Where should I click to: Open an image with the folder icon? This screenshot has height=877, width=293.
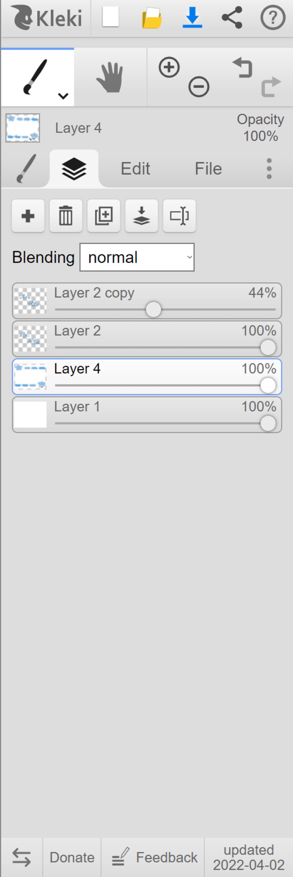pos(152,18)
